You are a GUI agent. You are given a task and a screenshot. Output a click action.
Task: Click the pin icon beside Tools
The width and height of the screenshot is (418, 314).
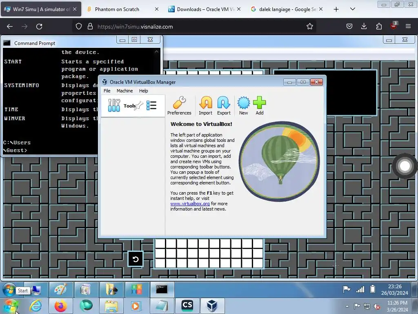[139, 106]
